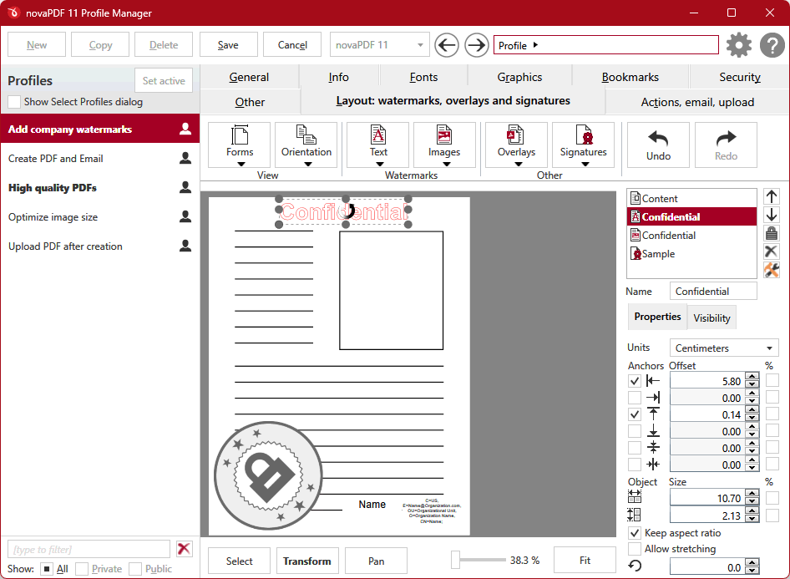Add a Text watermark
790x579 pixels.
click(378, 145)
